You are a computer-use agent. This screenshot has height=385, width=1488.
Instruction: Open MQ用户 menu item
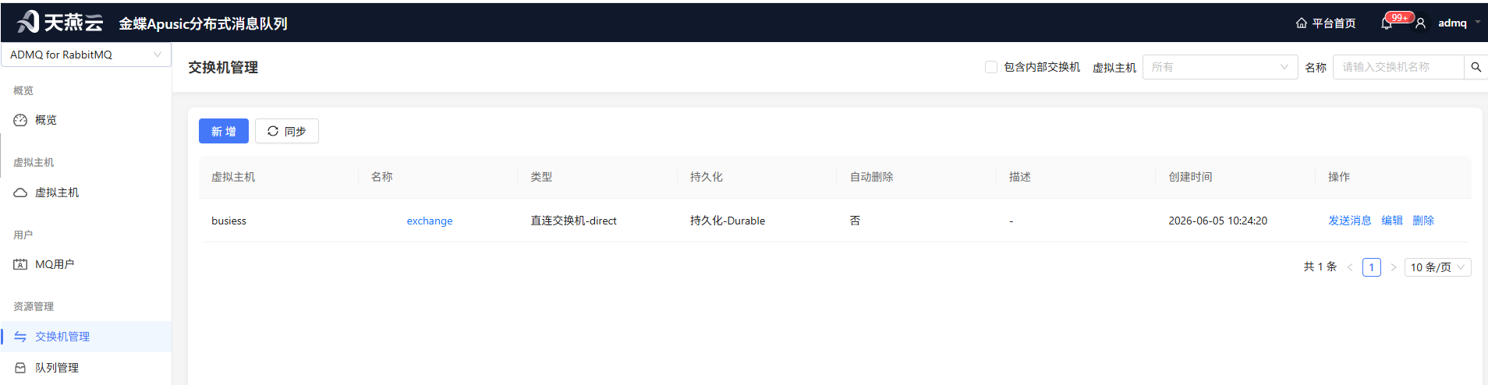click(86, 264)
